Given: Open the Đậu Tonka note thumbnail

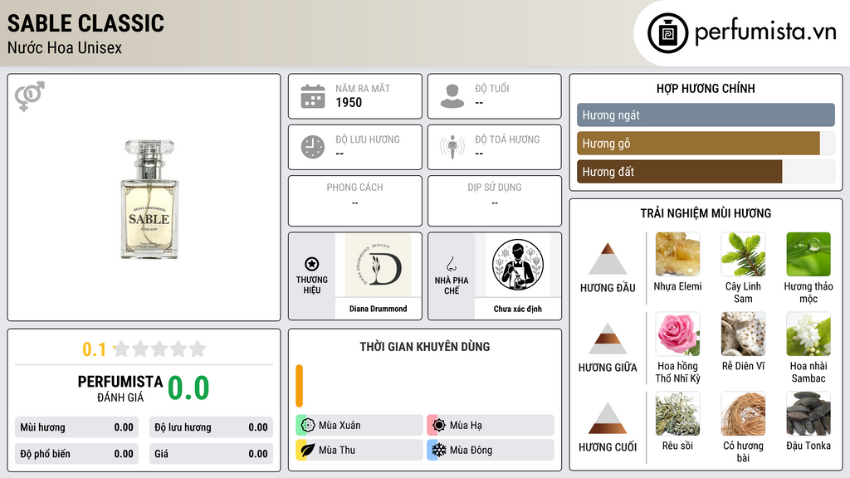Looking at the screenshot, I should click(x=808, y=413).
